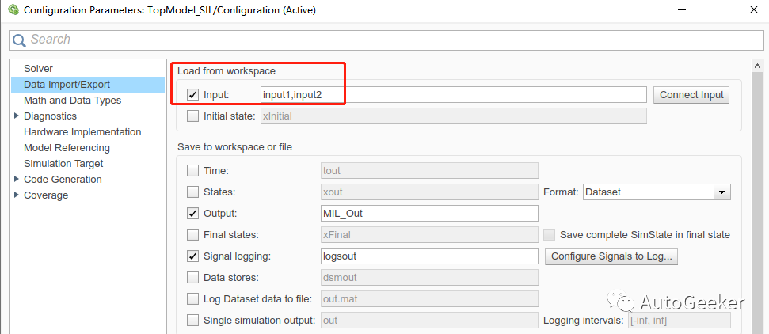This screenshot has width=769, height=334.
Task: Select Solver in the category list
Action: click(x=38, y=69)
